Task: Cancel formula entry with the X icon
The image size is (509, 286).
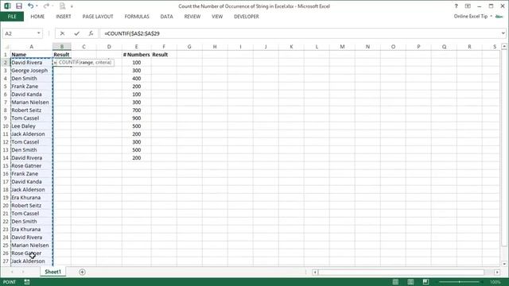Action: (x=62, y=33)
